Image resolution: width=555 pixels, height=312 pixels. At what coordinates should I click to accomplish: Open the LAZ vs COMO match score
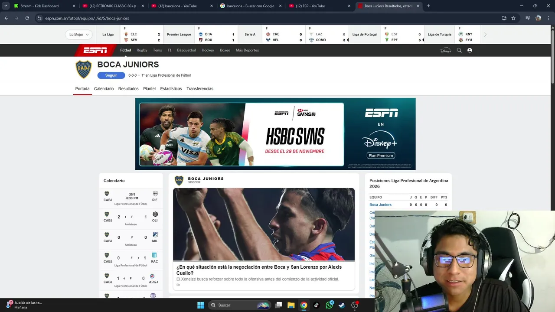pyautogui.click(x=327, y=35)
